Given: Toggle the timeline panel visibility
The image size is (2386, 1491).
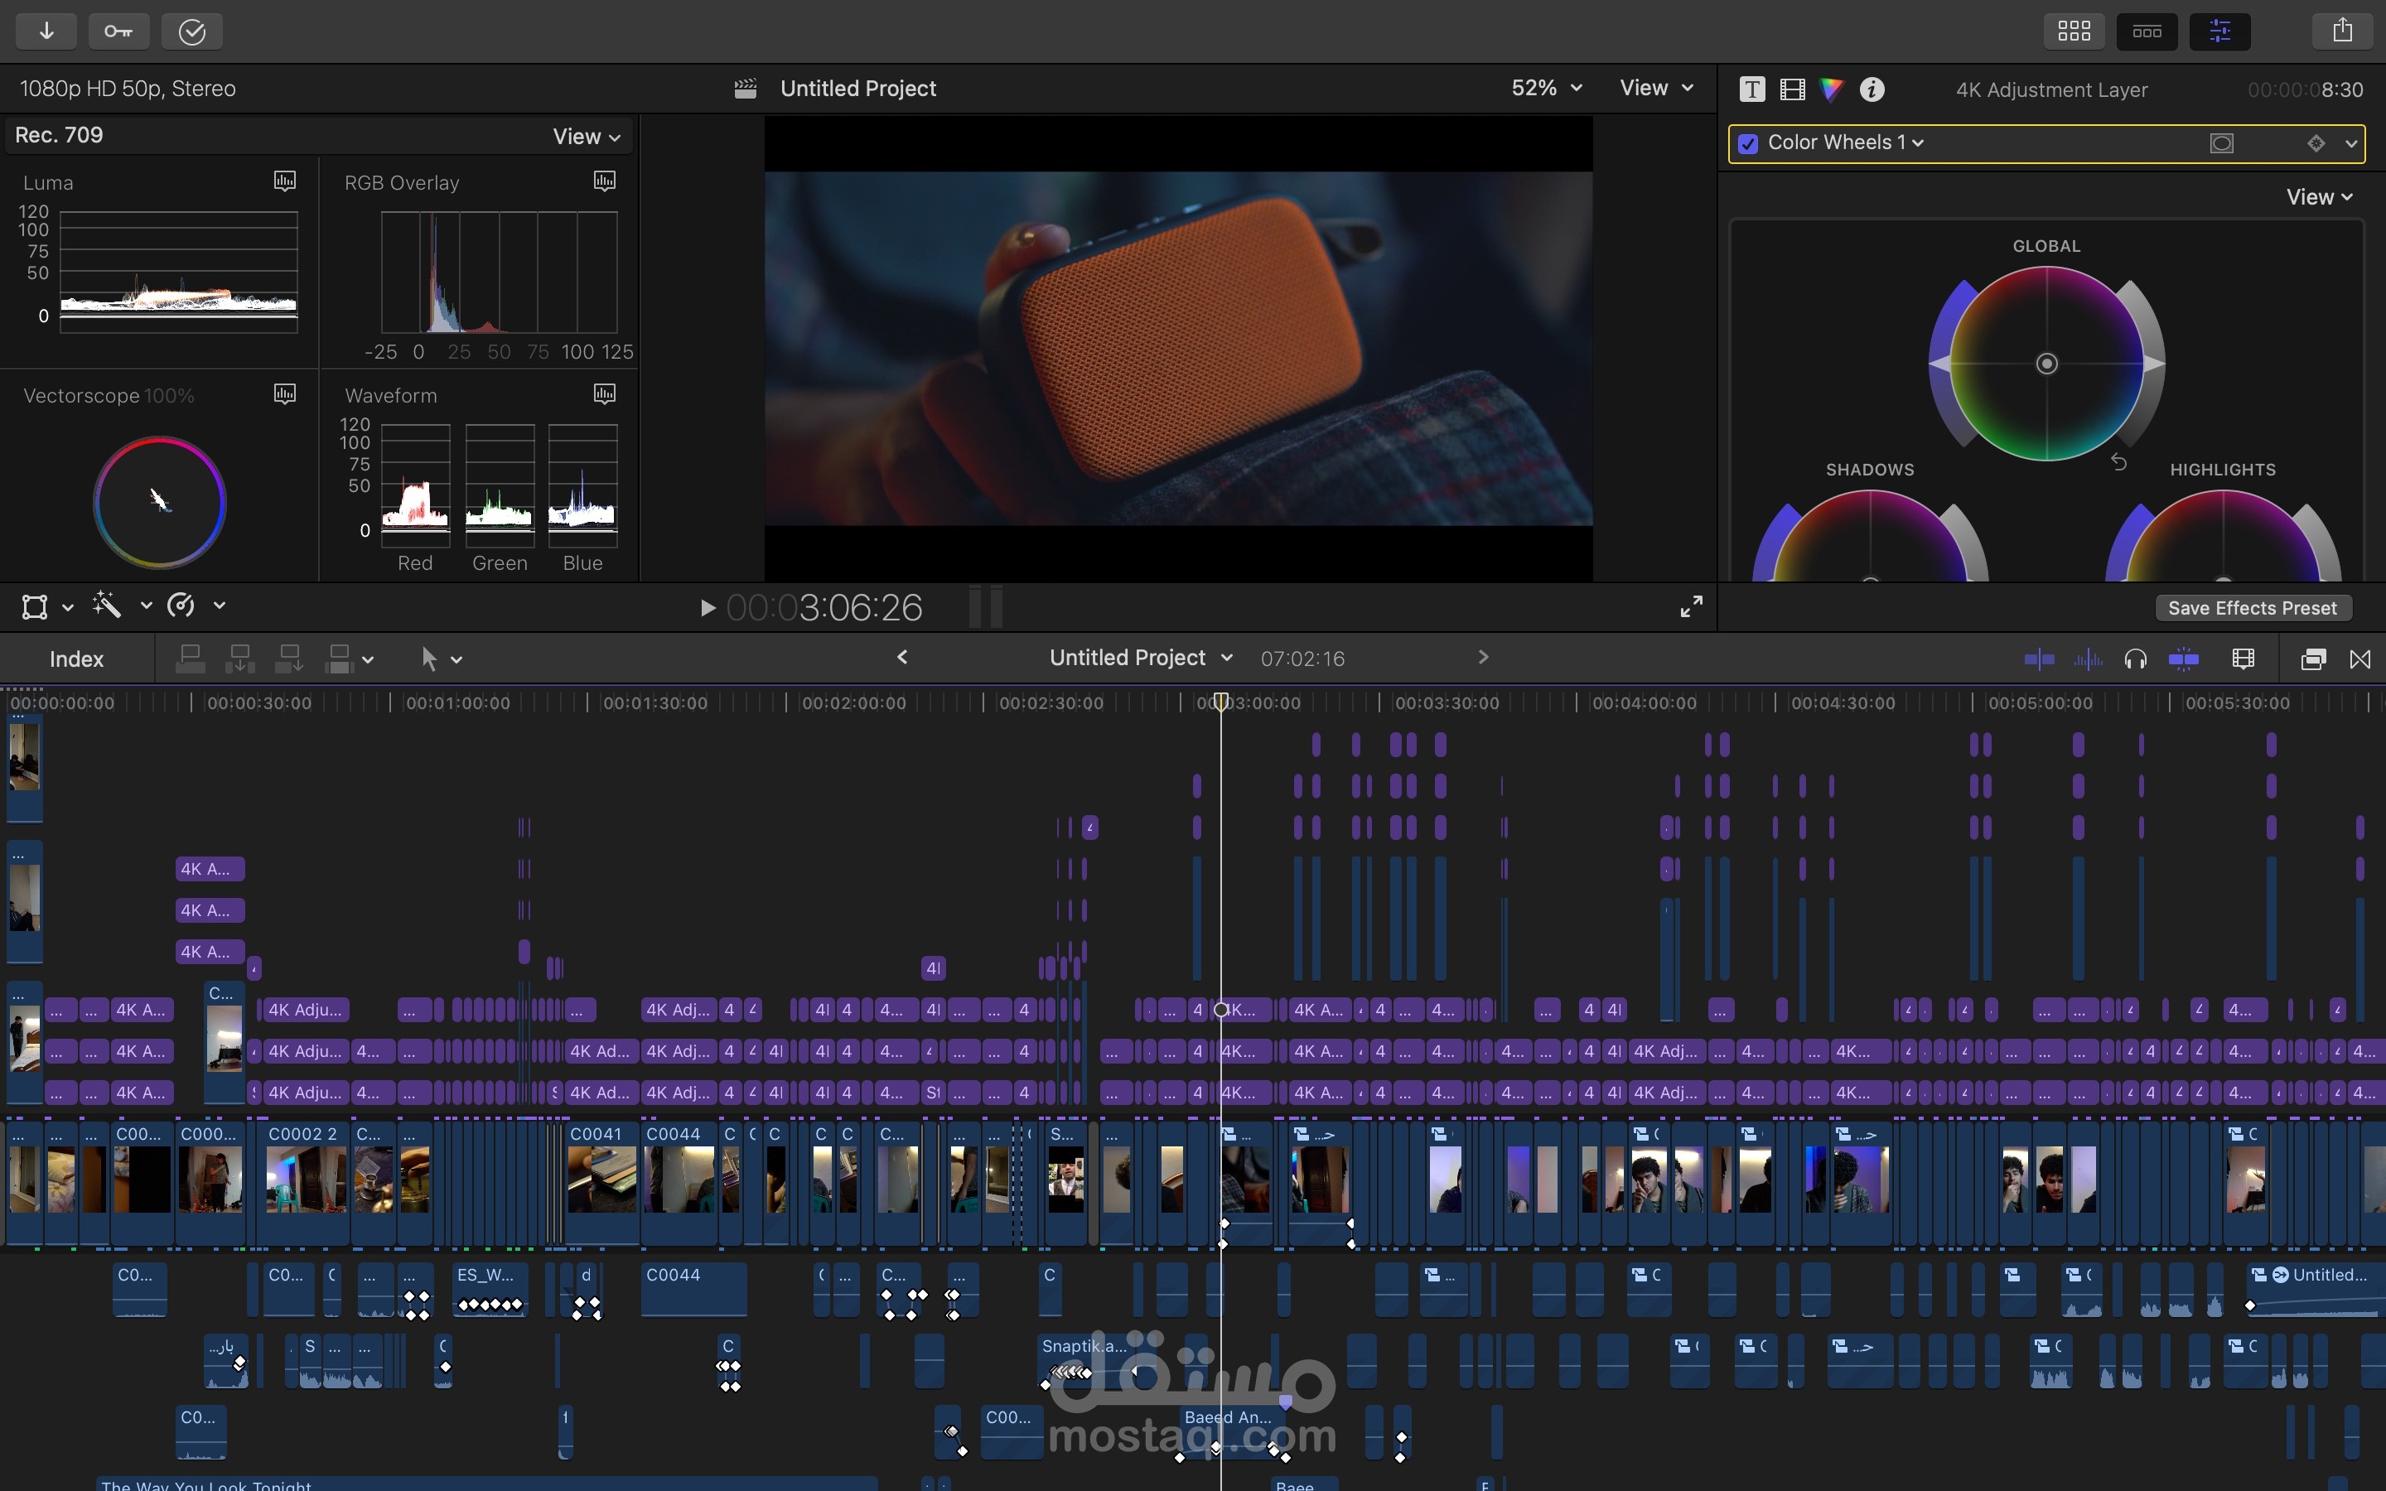Looking at the screenshot, I should click(2147, 31).
